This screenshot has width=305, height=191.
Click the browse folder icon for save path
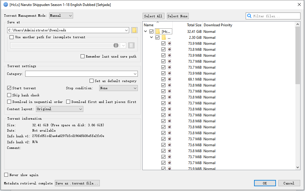pos(134,30)
